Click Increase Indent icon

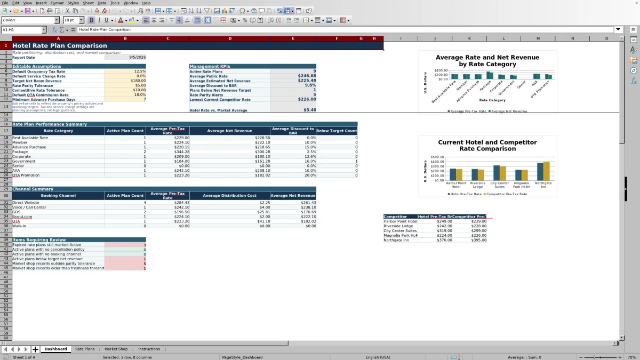tap(289, 20)
